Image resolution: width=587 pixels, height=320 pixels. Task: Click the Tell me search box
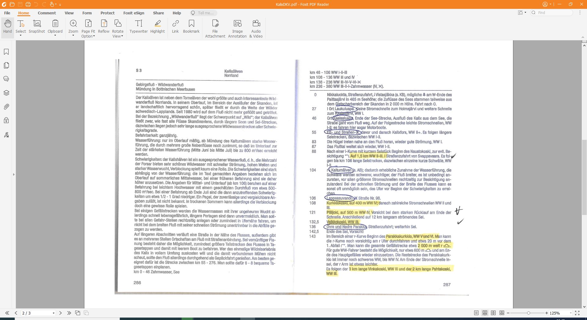click(204, 13)
